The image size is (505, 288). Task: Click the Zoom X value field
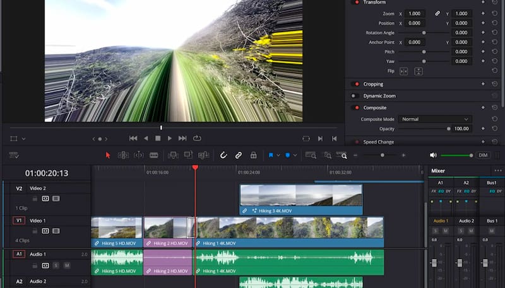415,13
